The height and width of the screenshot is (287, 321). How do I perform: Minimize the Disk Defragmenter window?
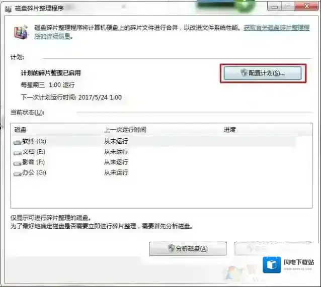[273, 7]
